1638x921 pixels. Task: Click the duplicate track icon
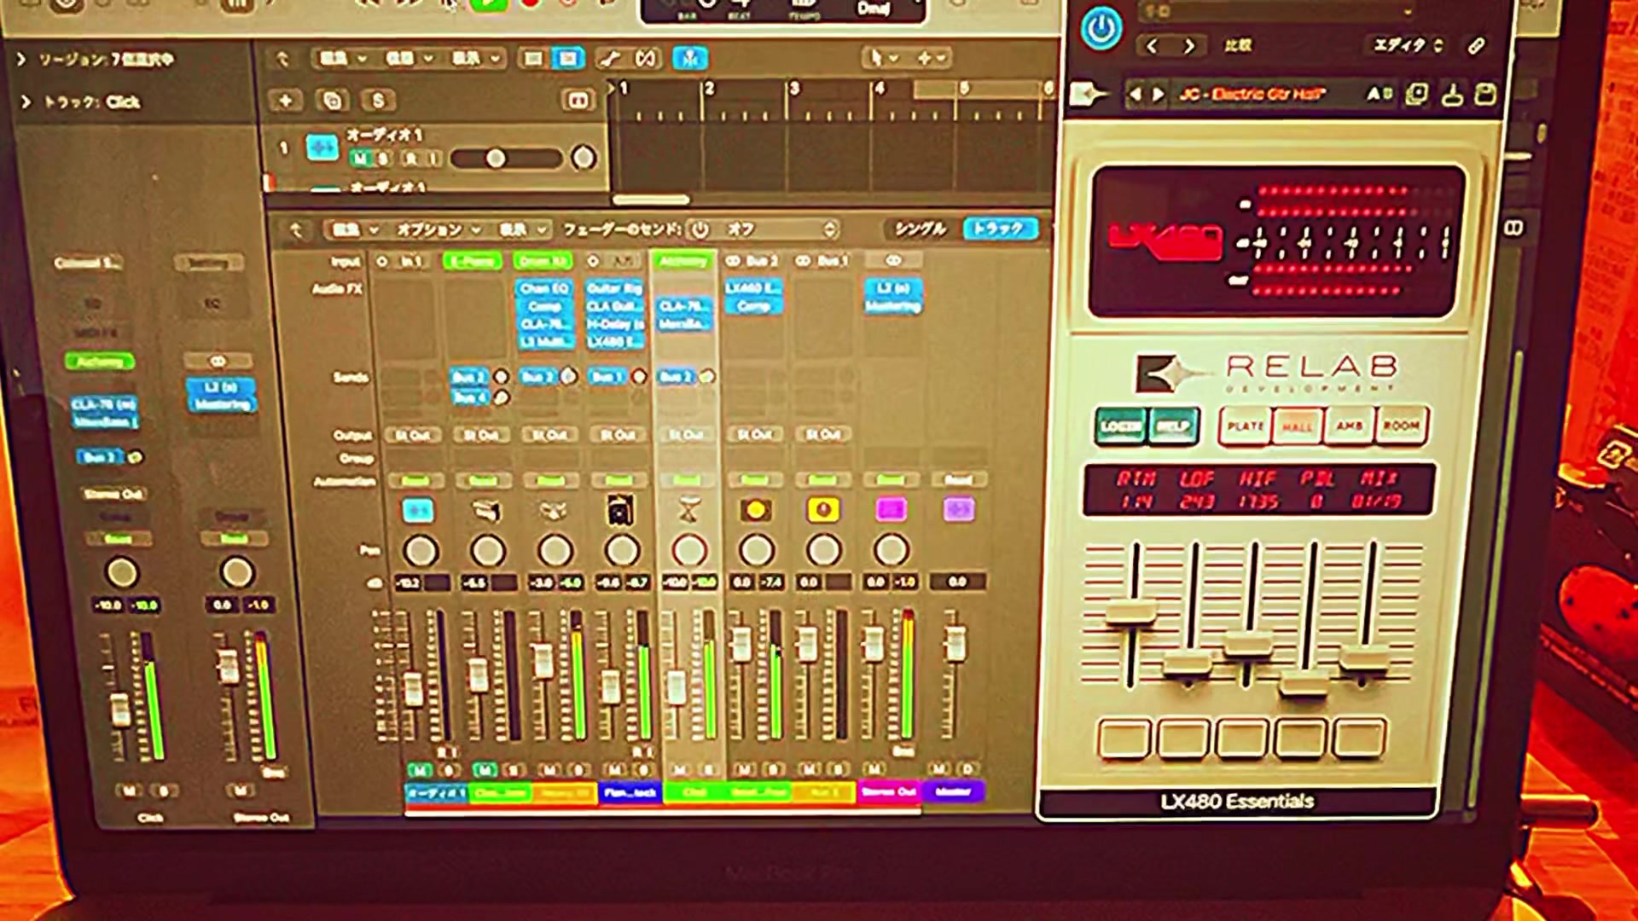(x=332, y=101)
